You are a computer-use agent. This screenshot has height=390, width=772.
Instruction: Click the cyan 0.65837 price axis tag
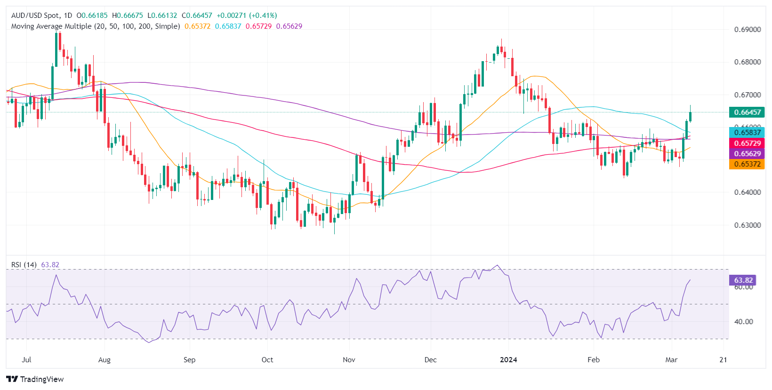[747, 133]
